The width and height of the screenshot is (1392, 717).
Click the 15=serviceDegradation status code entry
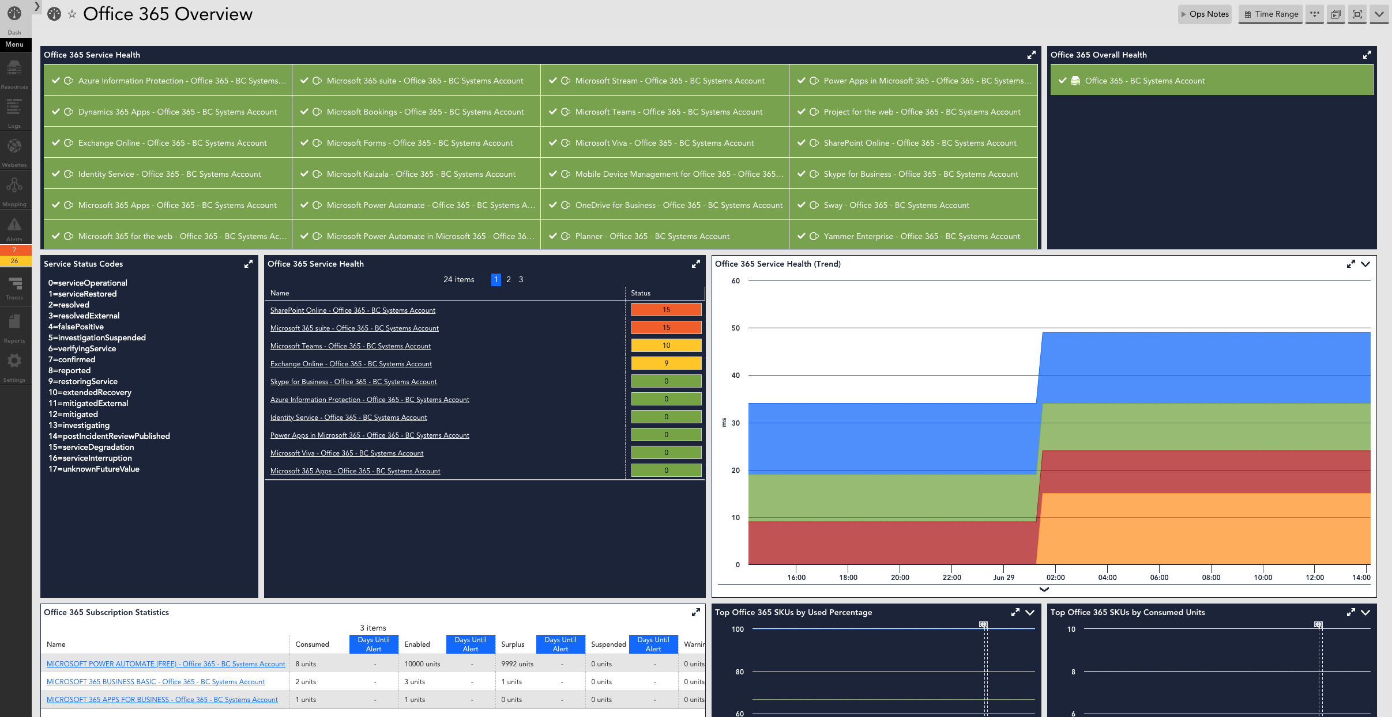(x=91, y=447)
